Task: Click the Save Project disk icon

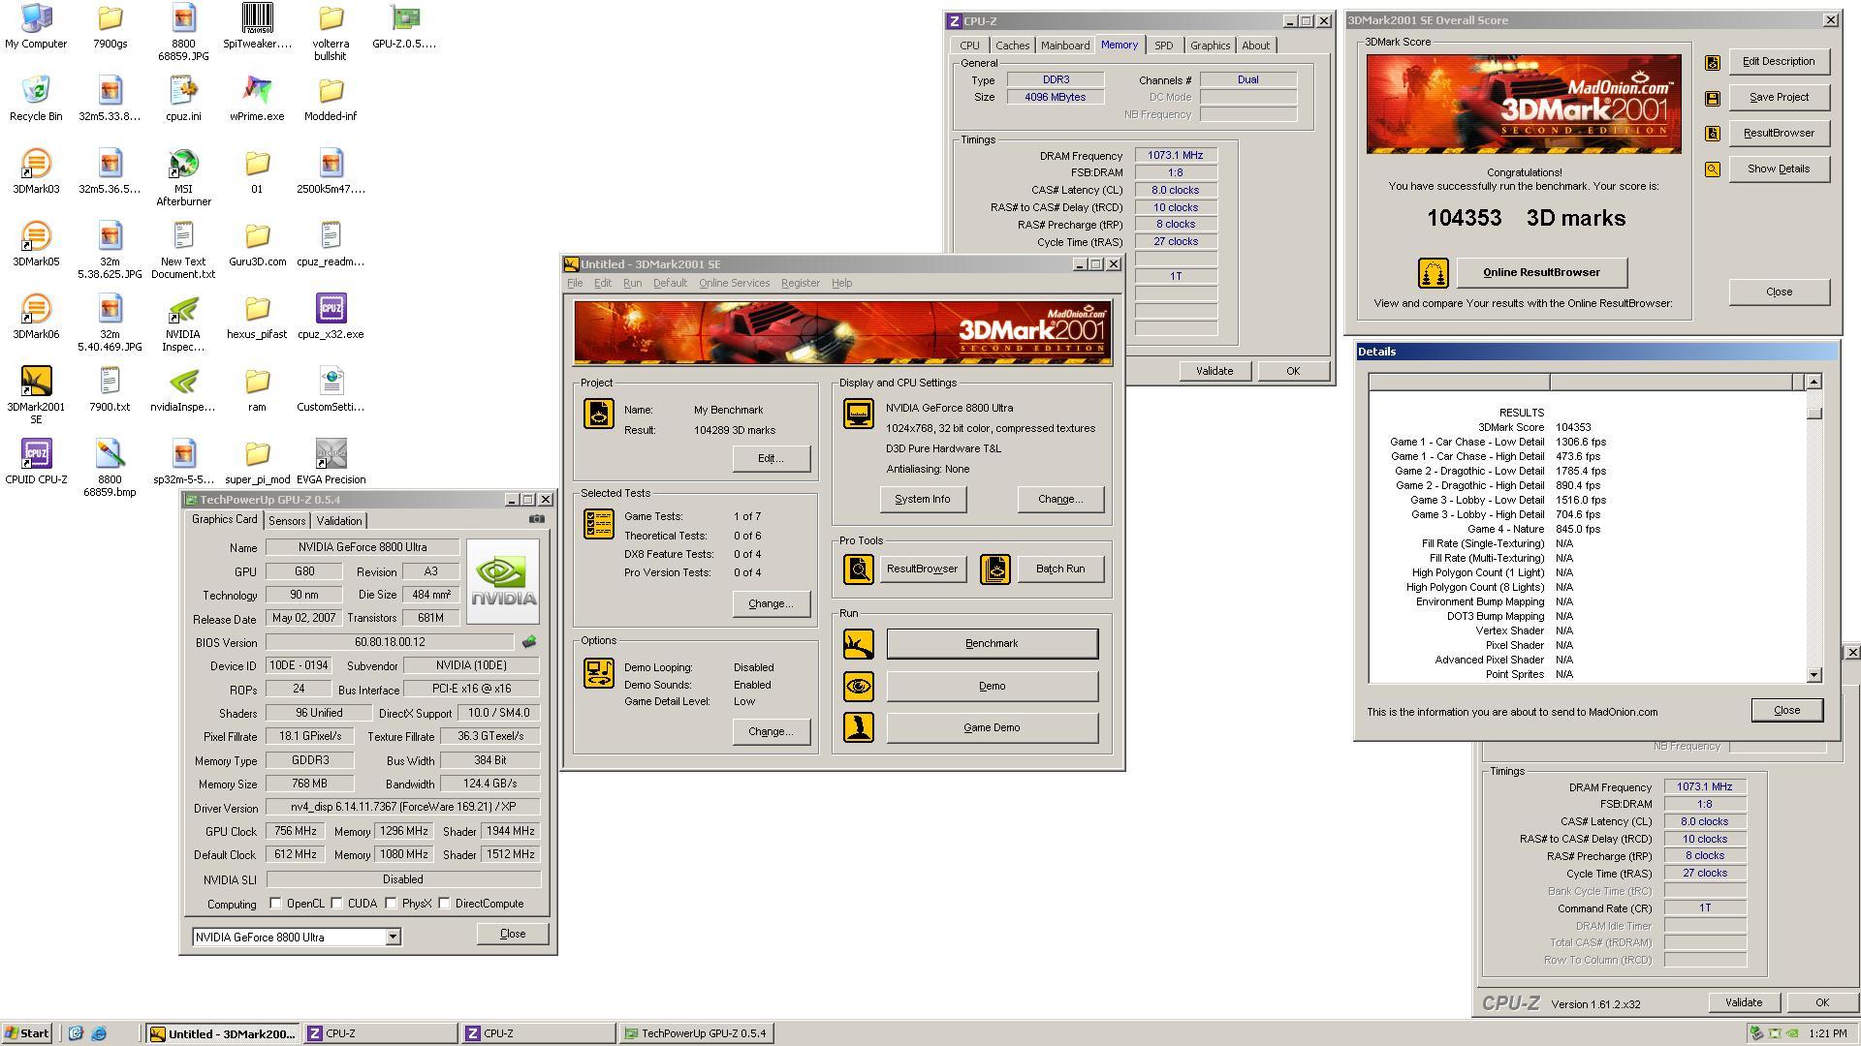Action: [x=1713, y=98]
